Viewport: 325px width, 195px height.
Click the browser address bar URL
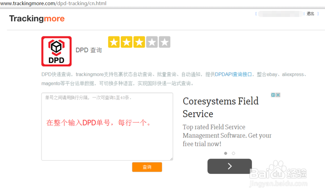(53, 4)
